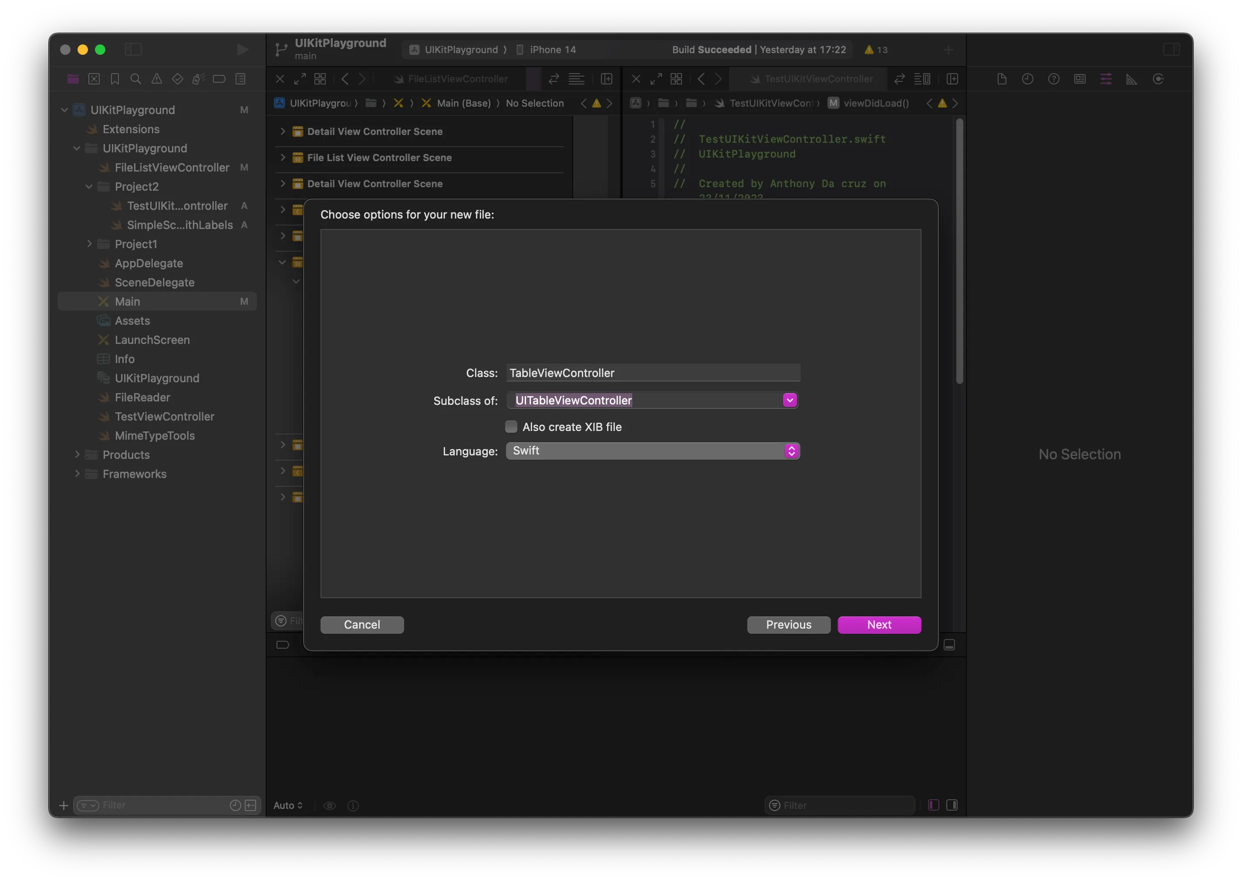Image resolution: width=1242 pixels, height=882 pixels.
Task: Click the Next button
Action: coord(878,625)
